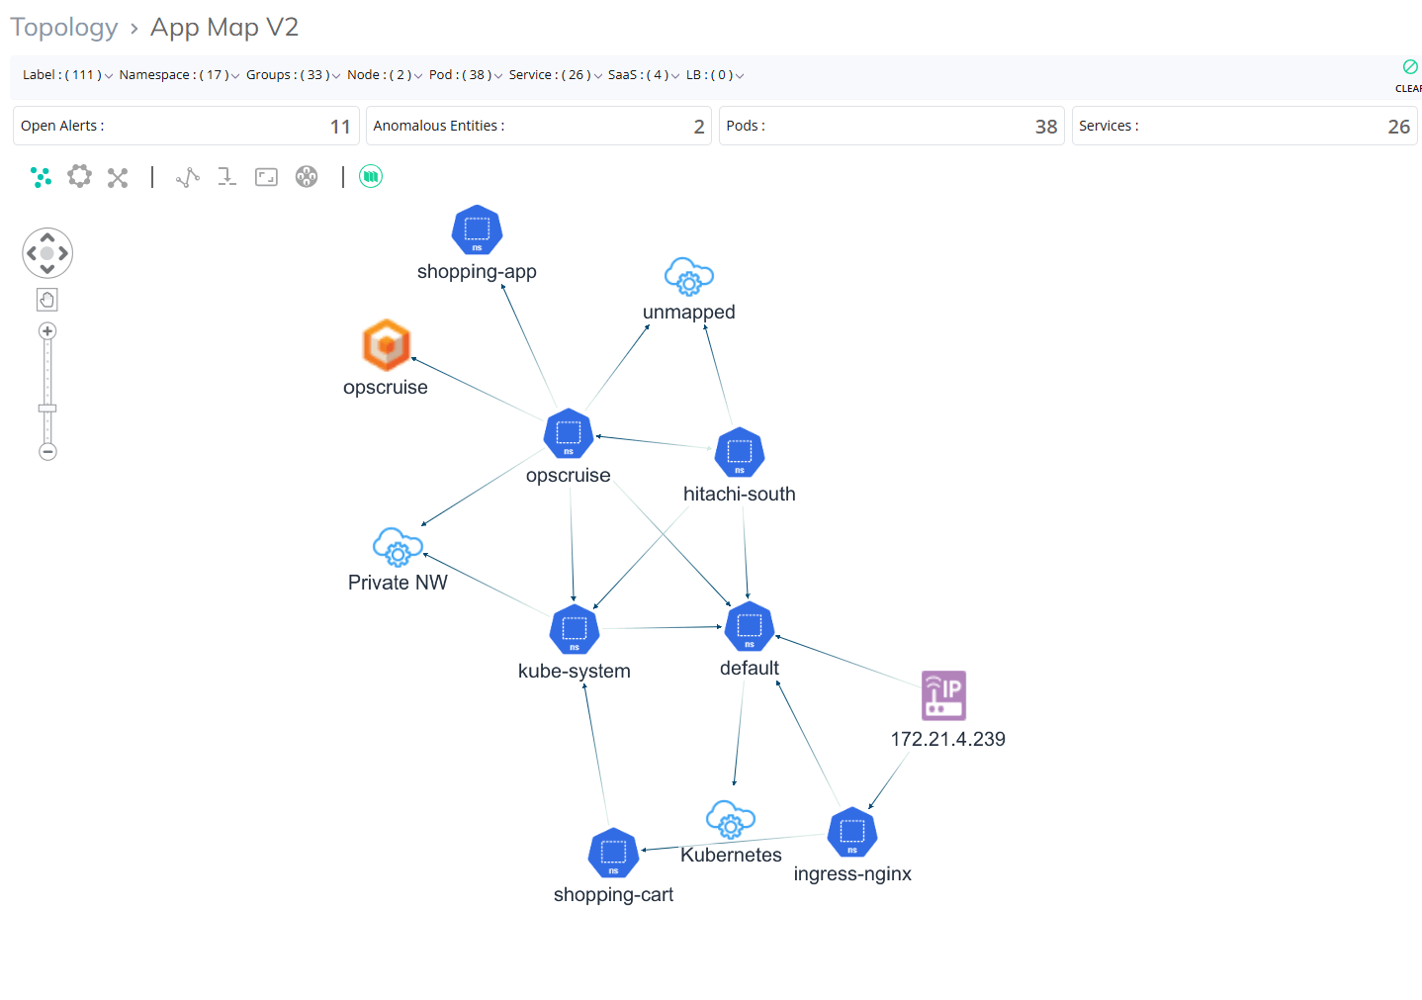Viewport: 1422px width, 1000px height.
Task: Click the grouped-nodes circle icon
Action: coord(307,177)
